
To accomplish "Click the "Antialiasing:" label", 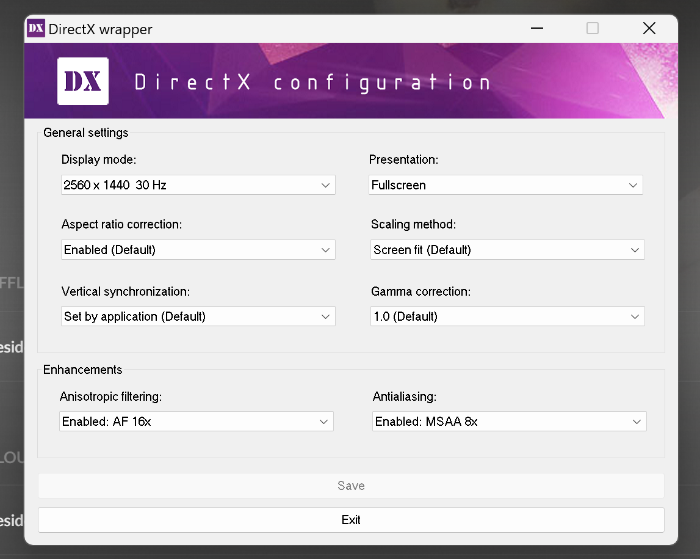I will [x=405, y=396].
